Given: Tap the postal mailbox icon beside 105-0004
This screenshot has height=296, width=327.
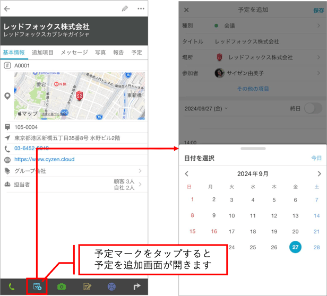Looking at the screenshot, I should (7, 127).
